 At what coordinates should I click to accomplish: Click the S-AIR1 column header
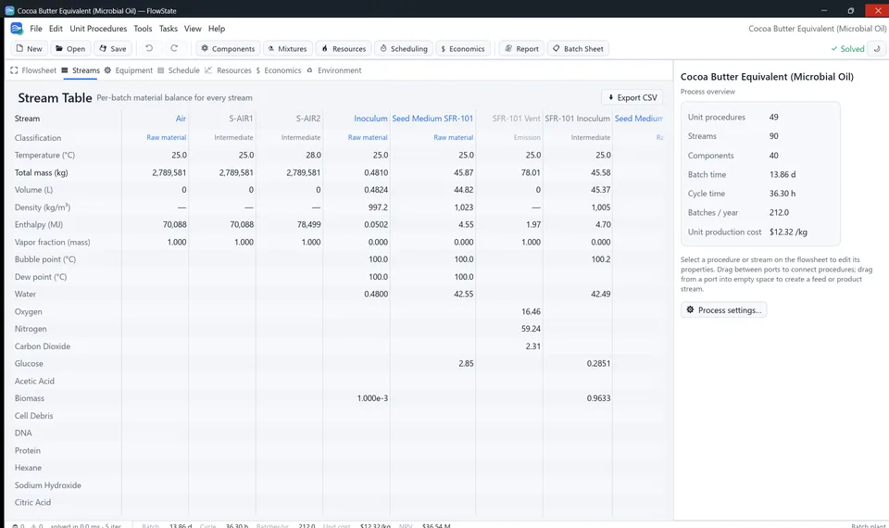point(241,119)
